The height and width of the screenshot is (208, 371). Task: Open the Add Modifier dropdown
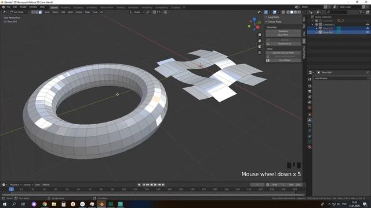[x=341, y=79]
